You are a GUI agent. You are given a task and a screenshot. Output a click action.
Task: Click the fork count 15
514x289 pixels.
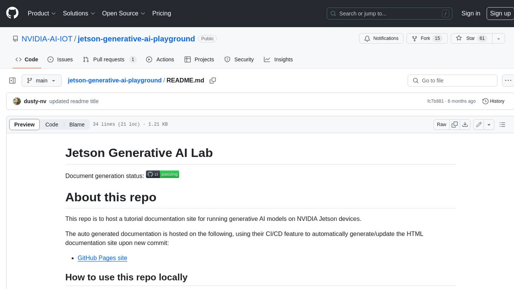pos(437,39)
